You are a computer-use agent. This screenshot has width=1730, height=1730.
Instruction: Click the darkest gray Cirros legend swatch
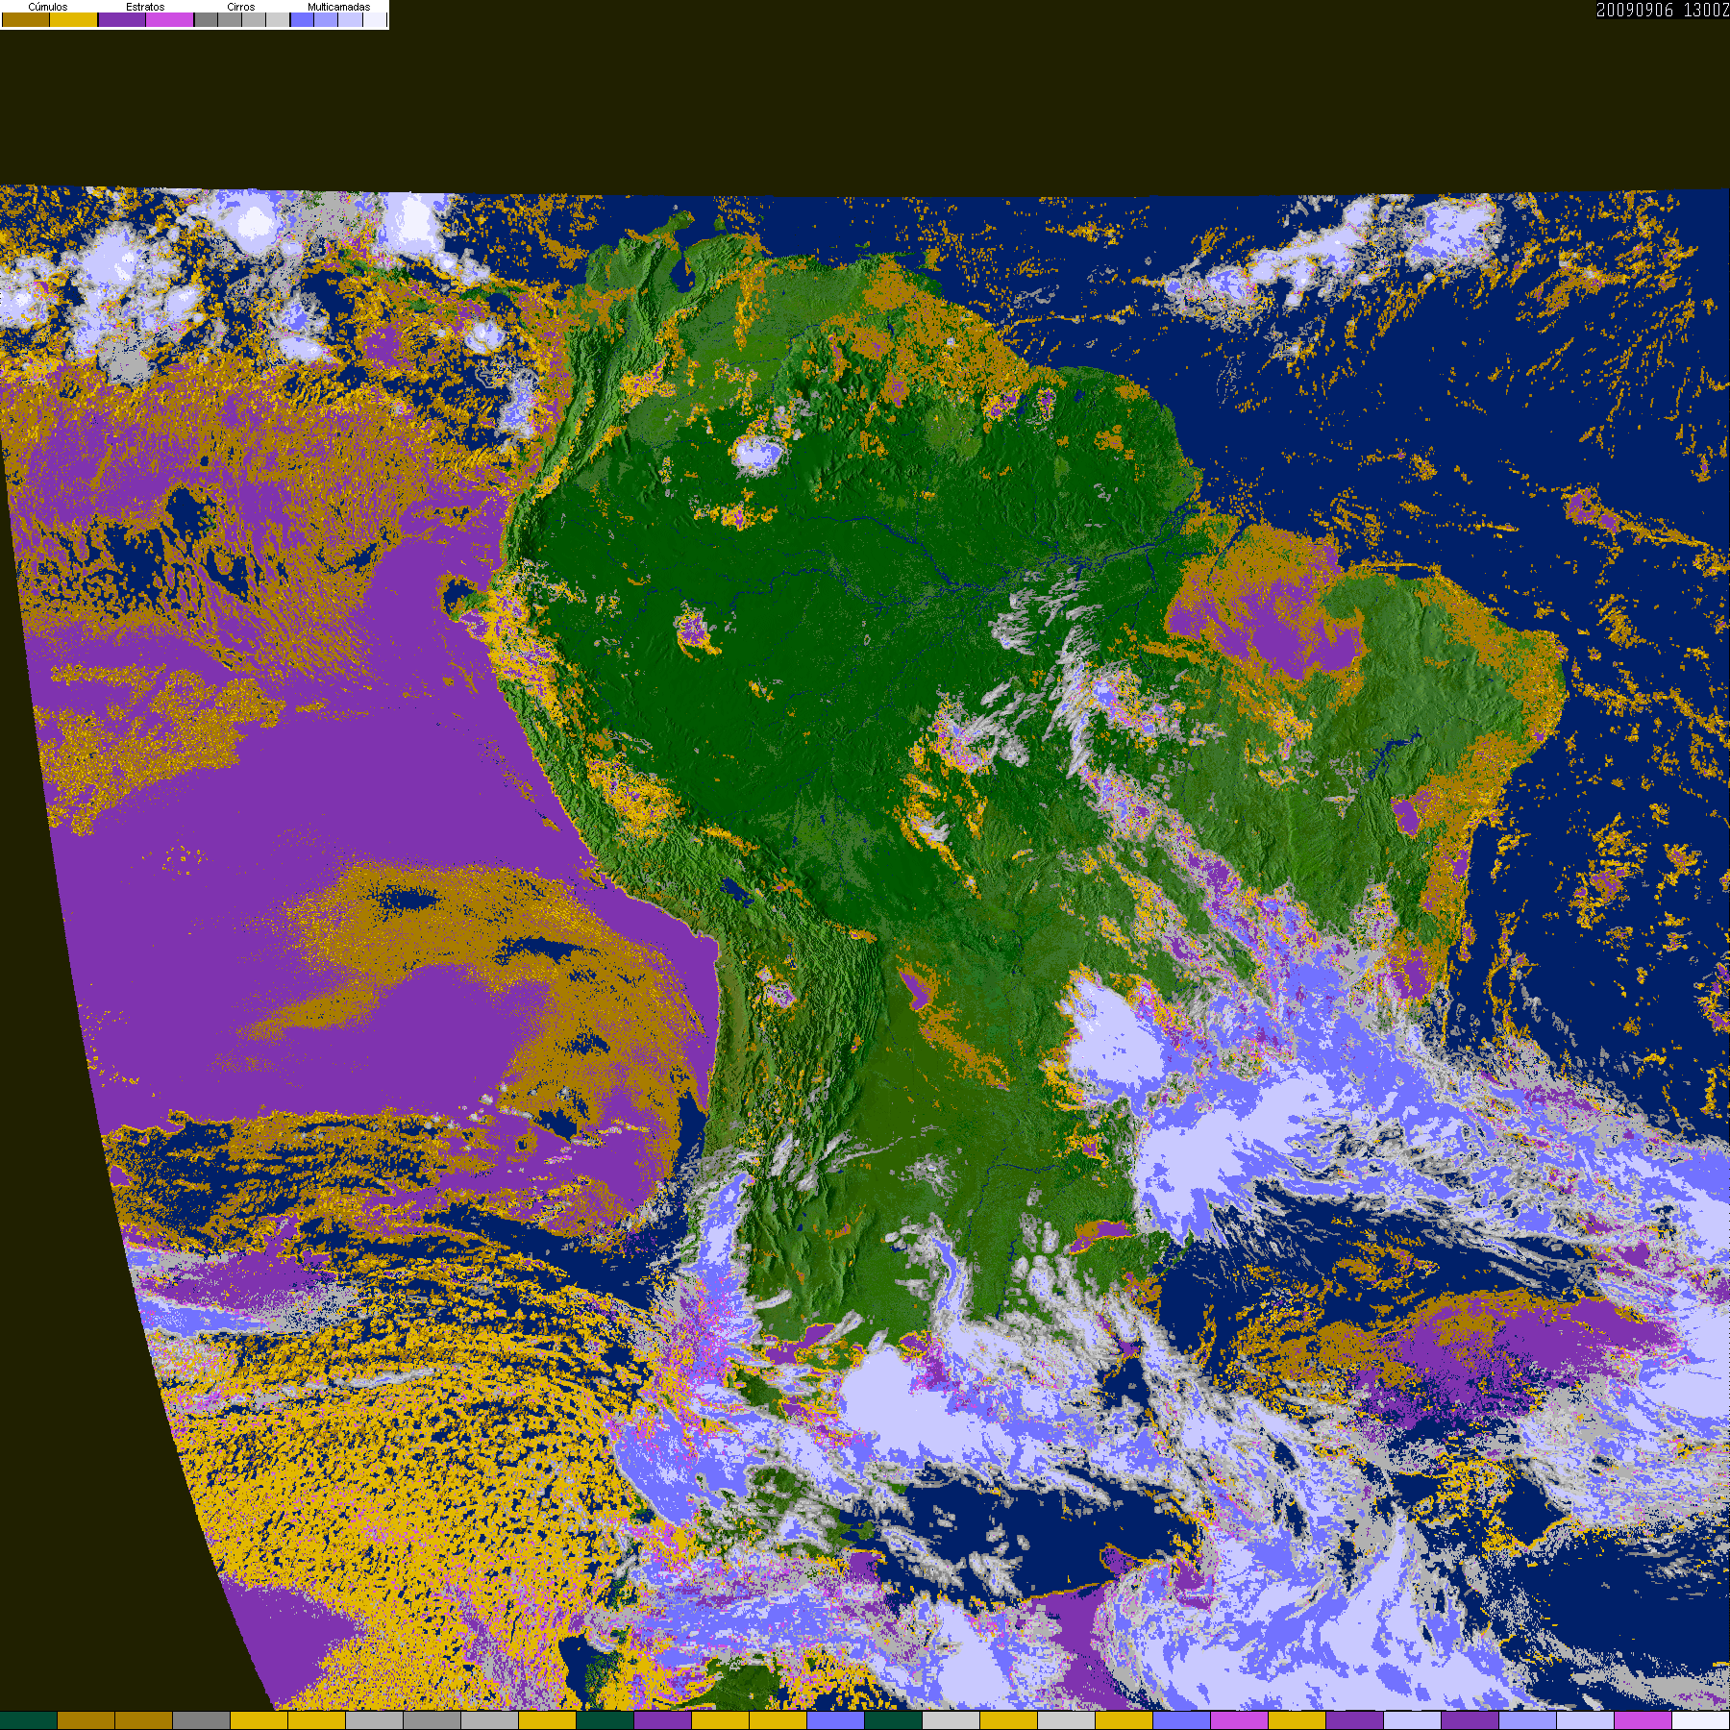(206, 20)
